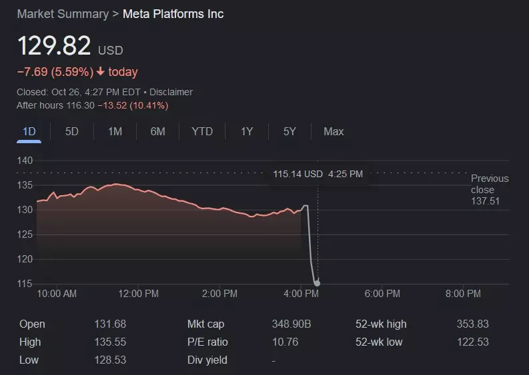The image size is (529, 375).
Task: Switch to the 5D time range
Action: [71, 132]
